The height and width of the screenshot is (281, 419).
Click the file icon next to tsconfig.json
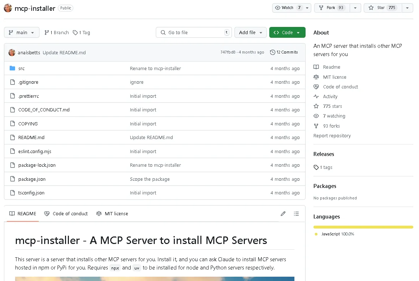[x=12, y=193]
